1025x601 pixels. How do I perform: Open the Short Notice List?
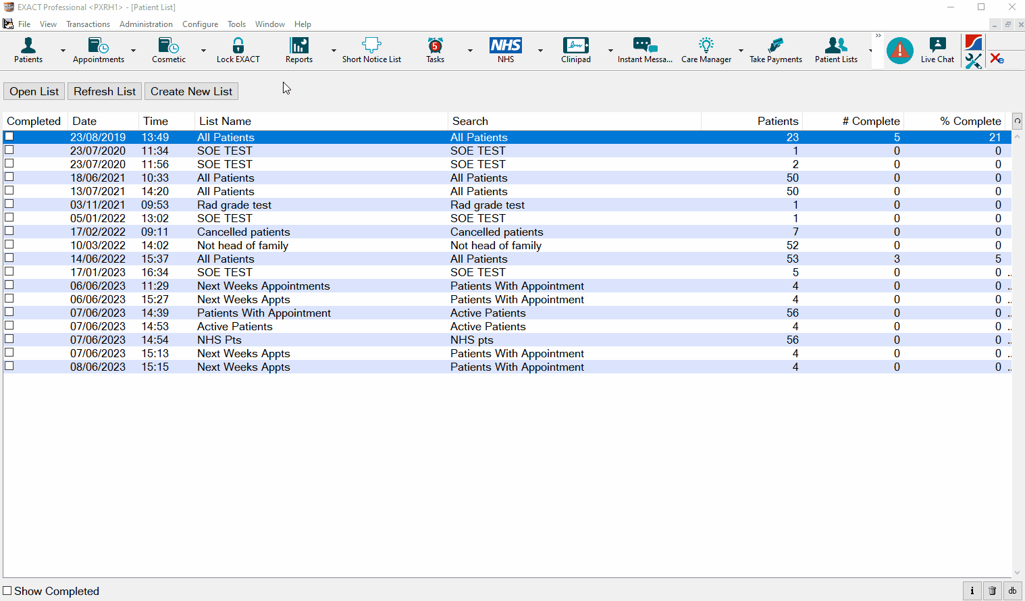[x=371, y=50]
